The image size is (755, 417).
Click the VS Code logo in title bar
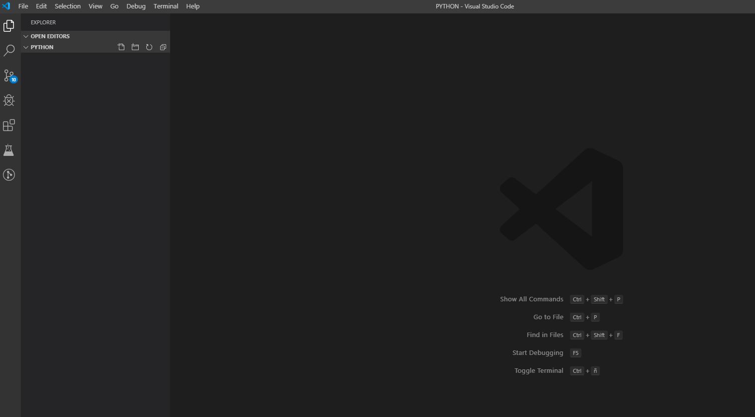pyautogui.click(x=6, y=6)
